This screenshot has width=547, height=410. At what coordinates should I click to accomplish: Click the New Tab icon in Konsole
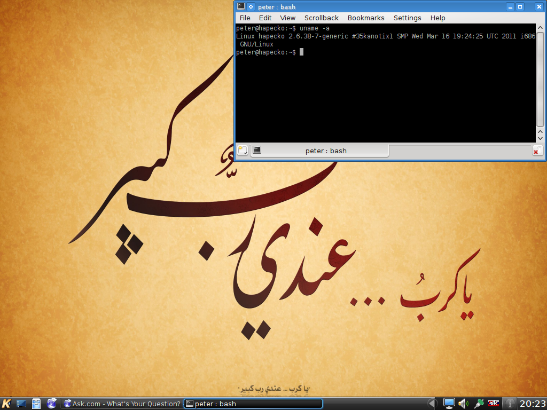click(x=243, y=150)
